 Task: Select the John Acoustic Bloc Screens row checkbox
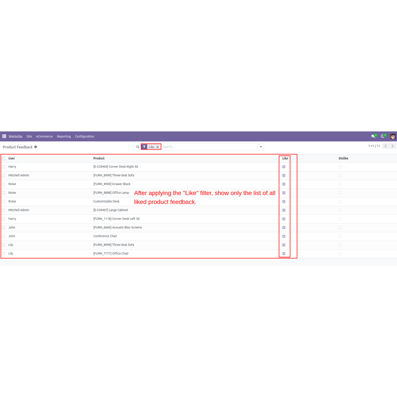(x=4, y=227)
